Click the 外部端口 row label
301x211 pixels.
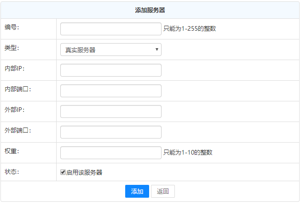[x=18, y=130]
